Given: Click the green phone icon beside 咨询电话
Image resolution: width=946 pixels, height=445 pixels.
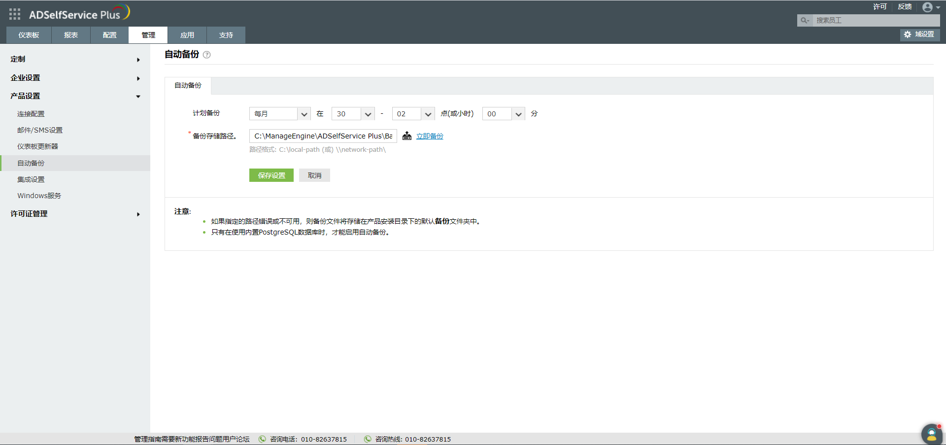Looking at the screenshot, I should 262,439.
